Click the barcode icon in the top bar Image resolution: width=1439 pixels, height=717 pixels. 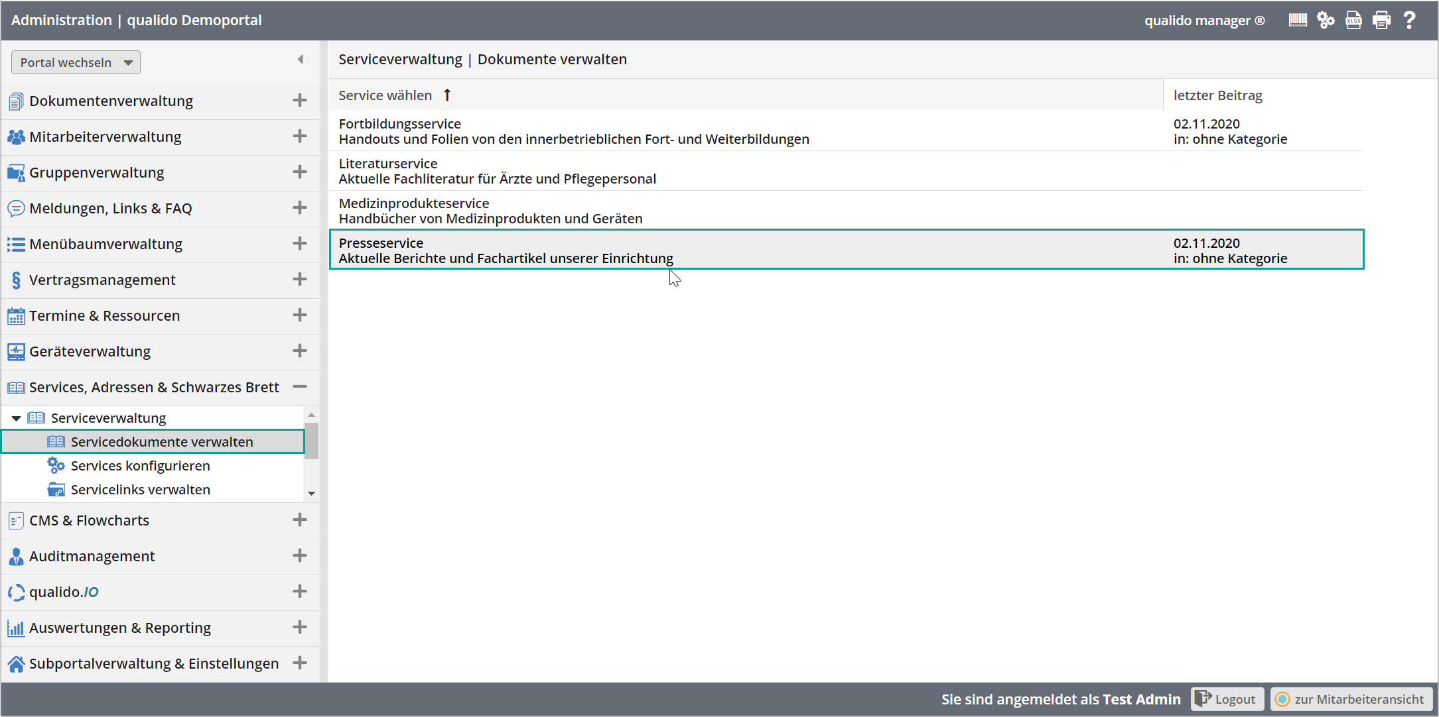pyautogui.click(x=1297, y=21)
